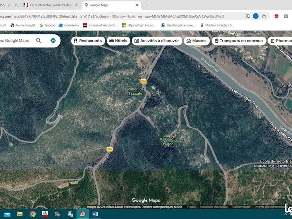Screen dimensions: 292x219
Task: Click the upper D66 road marker
Action: (144, 82)
